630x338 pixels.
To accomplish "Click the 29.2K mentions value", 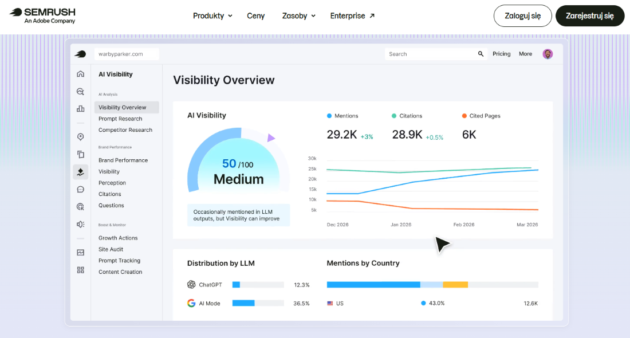I will (342, 135).
